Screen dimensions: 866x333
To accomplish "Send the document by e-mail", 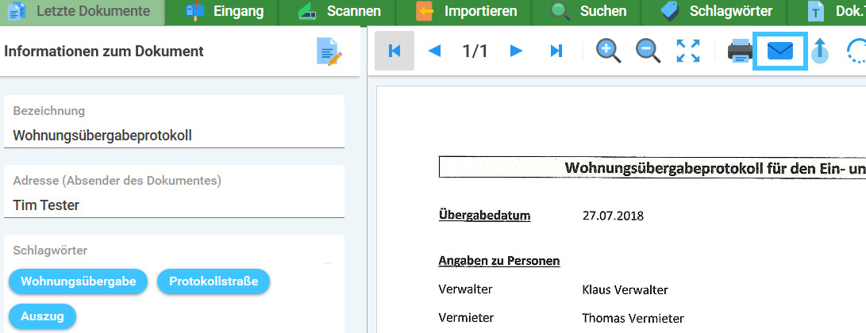I will click(780, 52).
